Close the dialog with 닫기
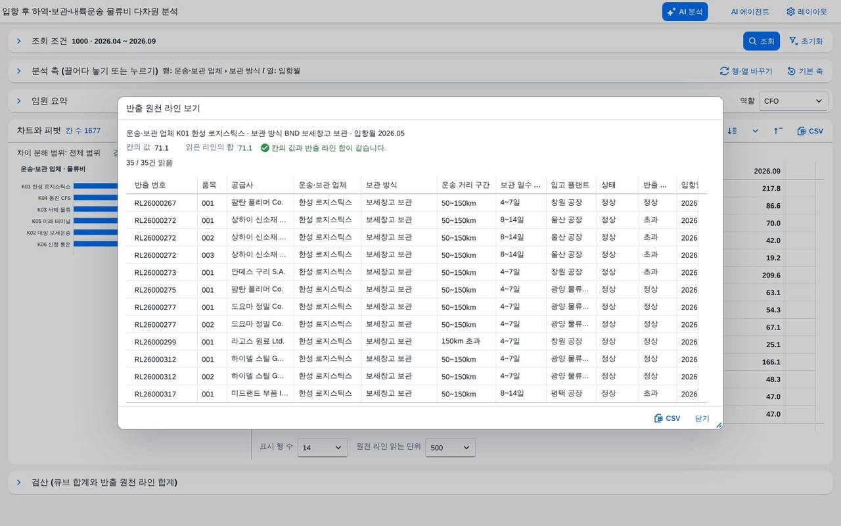The width and height of the screenshot is (841, 526). 702,418
